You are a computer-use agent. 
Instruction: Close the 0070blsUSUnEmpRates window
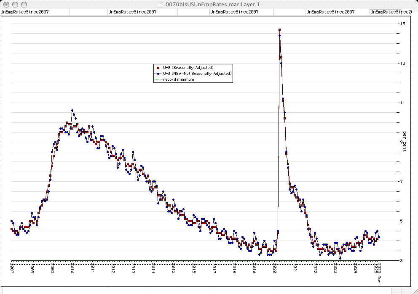pos(6,5)
